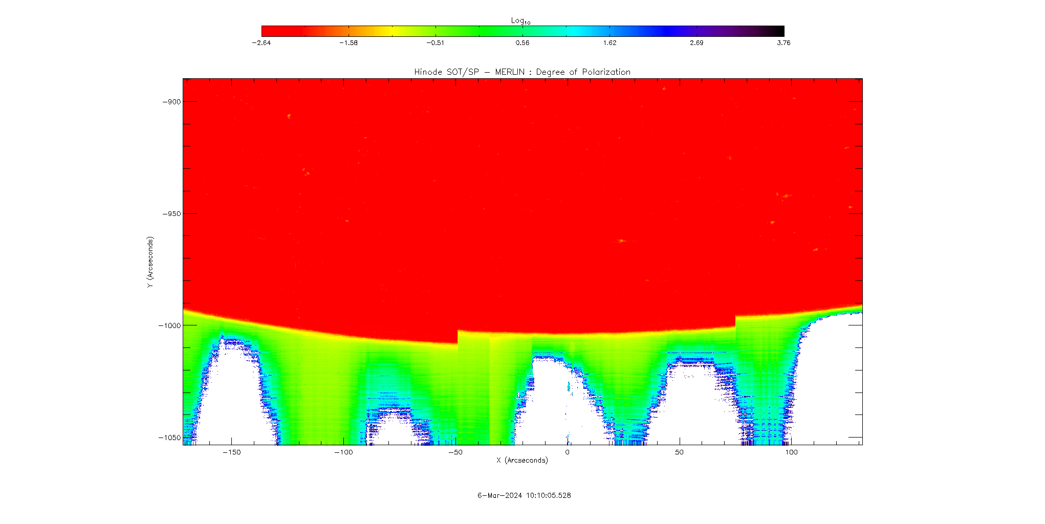Viewport: 1045px width, 524px height.
Task: Select the 3.76 colorbar tick label
Action: [783, 43]
